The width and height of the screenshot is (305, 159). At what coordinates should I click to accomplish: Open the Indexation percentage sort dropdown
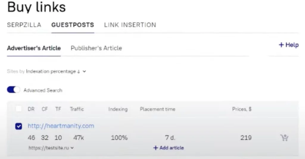click(x=56, y=72)
